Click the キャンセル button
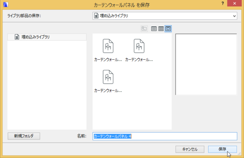244x158 pixels. pos(190,149)
